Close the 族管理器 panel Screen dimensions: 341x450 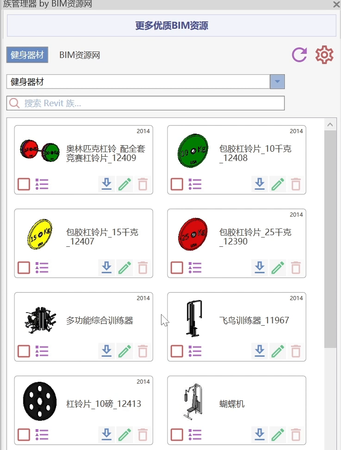point(336,4)
